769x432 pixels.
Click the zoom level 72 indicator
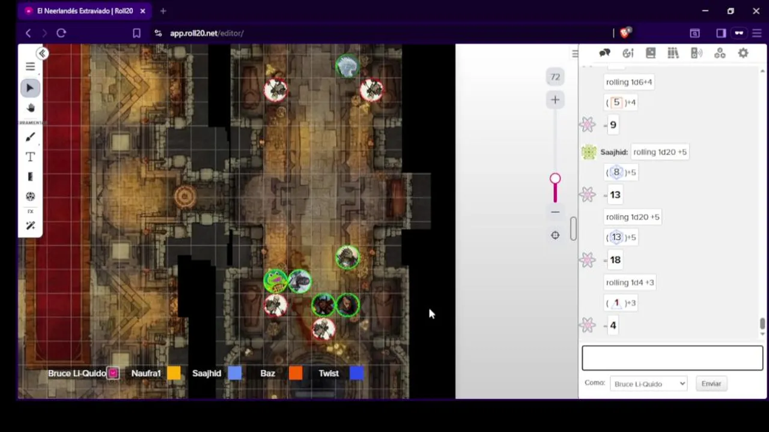555,77
